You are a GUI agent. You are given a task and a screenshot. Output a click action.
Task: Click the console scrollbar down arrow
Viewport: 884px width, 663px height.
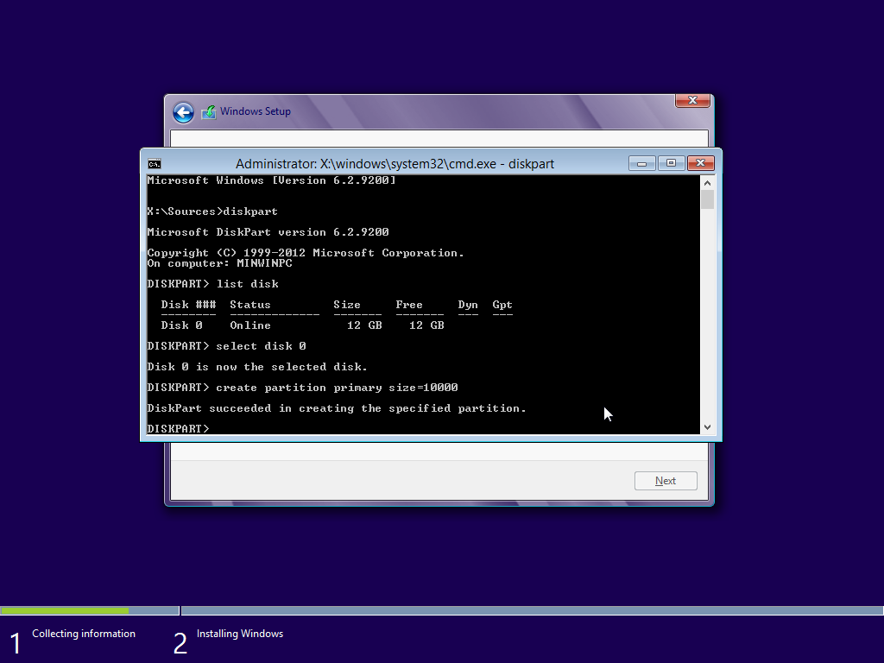(x=707, y=426)
